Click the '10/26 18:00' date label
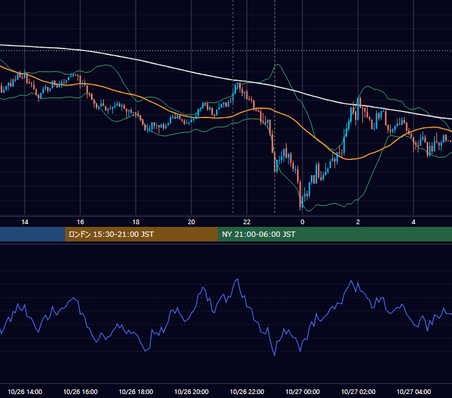The width and height of the screenshot is (452, 398). [x=136, y=391]
